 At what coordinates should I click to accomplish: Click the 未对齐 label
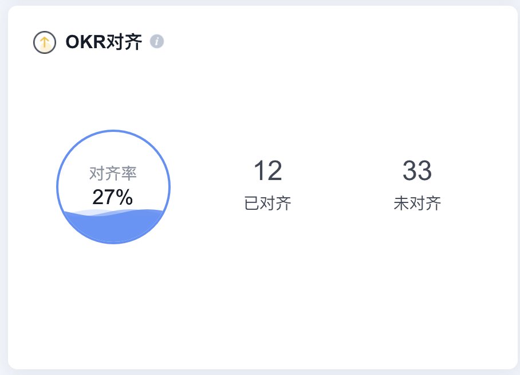[x=417, y=204]
